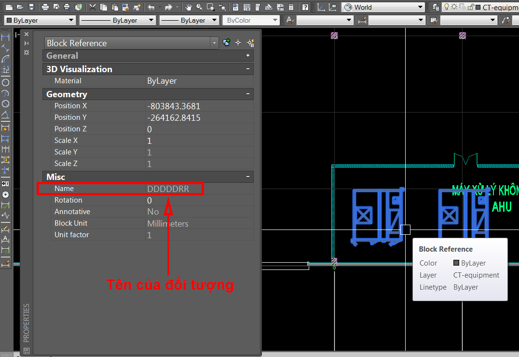
Task: Click the Publish tool icon
Action: (68, 7)
